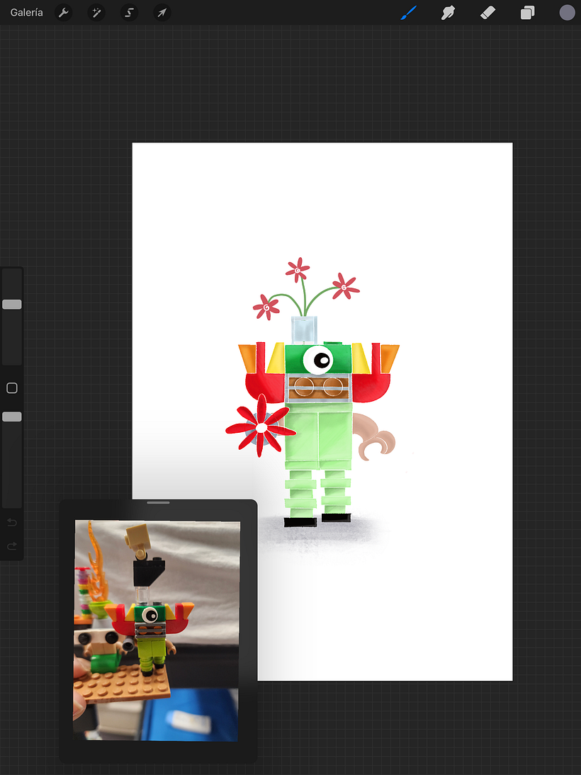This screenshot has height=775, width=581.
Task: Activate the Selection tool
Action: 129,12
